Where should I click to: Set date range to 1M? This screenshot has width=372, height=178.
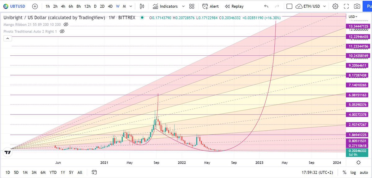pos(26,172)
